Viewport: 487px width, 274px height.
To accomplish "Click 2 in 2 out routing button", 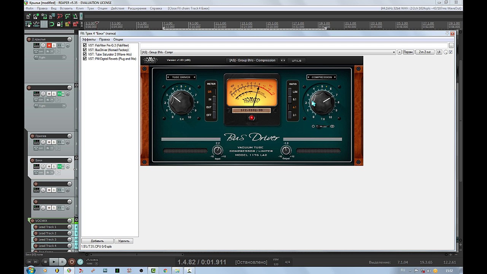I will (x=425, y=52).
